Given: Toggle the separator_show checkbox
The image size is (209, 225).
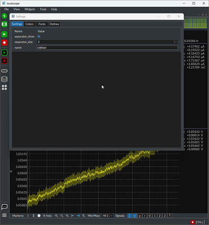Looking at the screenshot, I should (39, 36).
